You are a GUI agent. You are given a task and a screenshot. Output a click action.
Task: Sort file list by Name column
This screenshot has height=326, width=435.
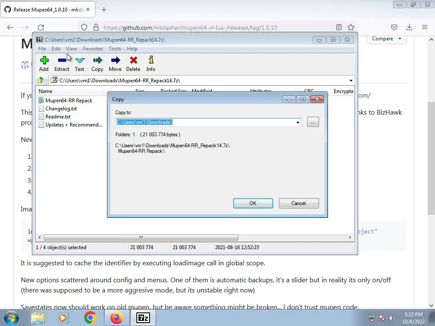pyautogui.click(x=70, y=91)
